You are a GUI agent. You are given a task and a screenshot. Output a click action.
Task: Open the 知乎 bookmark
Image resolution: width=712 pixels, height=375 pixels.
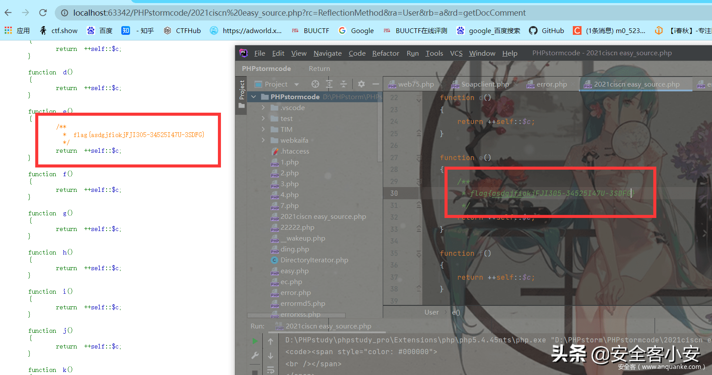(138, 30)
